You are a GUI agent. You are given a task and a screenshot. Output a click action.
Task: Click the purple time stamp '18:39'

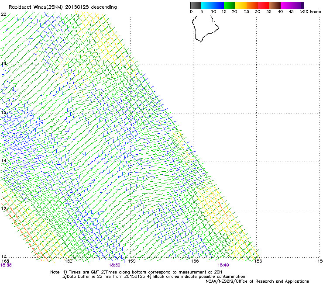click(114, 265)
